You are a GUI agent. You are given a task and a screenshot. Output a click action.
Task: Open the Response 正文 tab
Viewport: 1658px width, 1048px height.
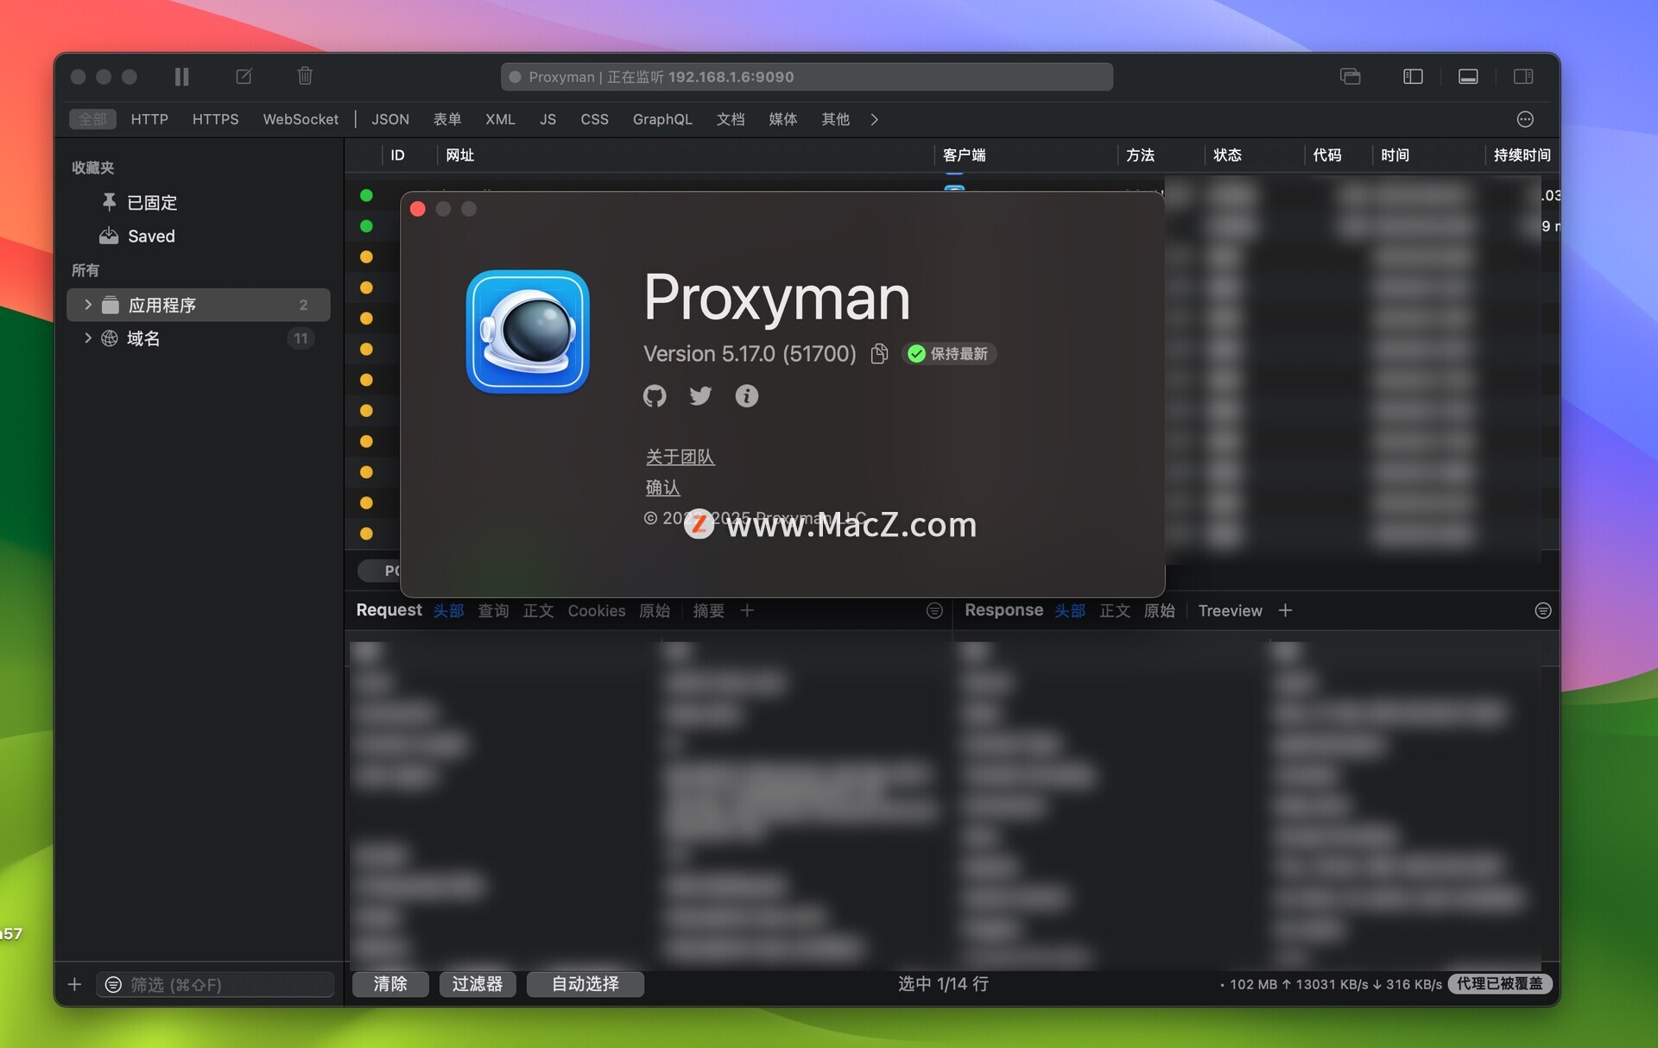(1114, 611)
